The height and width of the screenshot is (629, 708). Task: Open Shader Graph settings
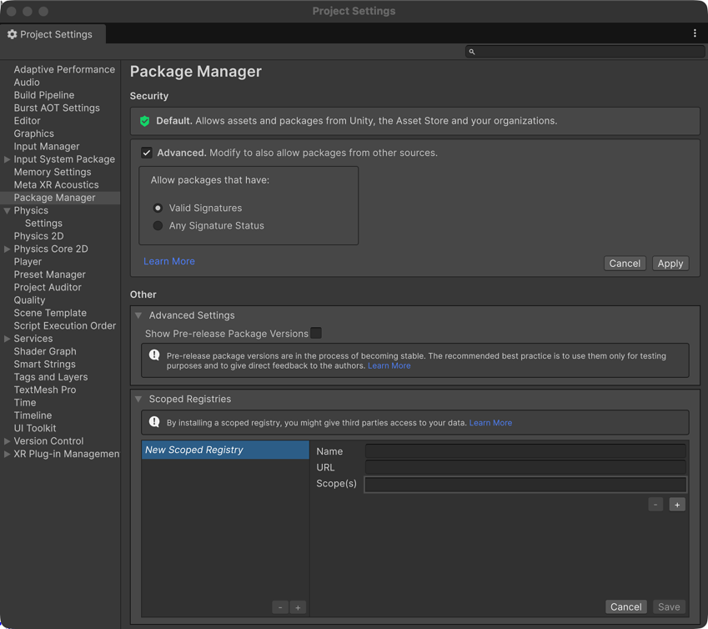tap(45, 351)
